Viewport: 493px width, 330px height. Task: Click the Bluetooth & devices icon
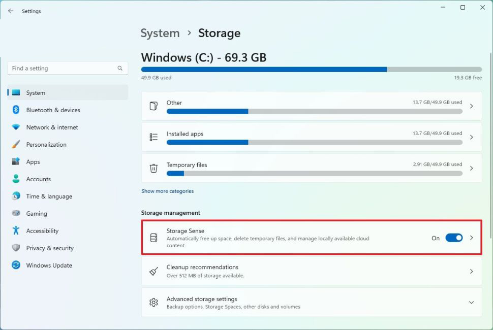[16, 110]
